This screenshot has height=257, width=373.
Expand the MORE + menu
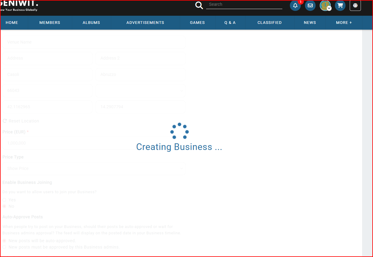pyautogui.click(x=344, y=23)
